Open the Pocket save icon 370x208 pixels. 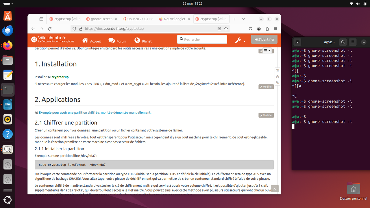point(251,29)
